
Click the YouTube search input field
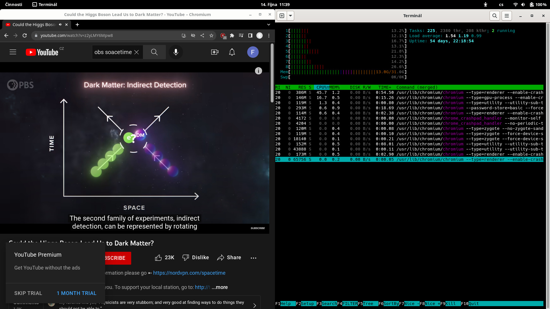click(x=113, y=52)
